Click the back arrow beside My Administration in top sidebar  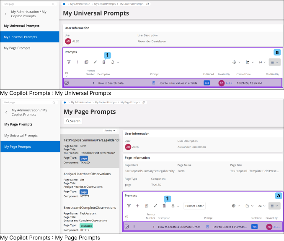5,14
